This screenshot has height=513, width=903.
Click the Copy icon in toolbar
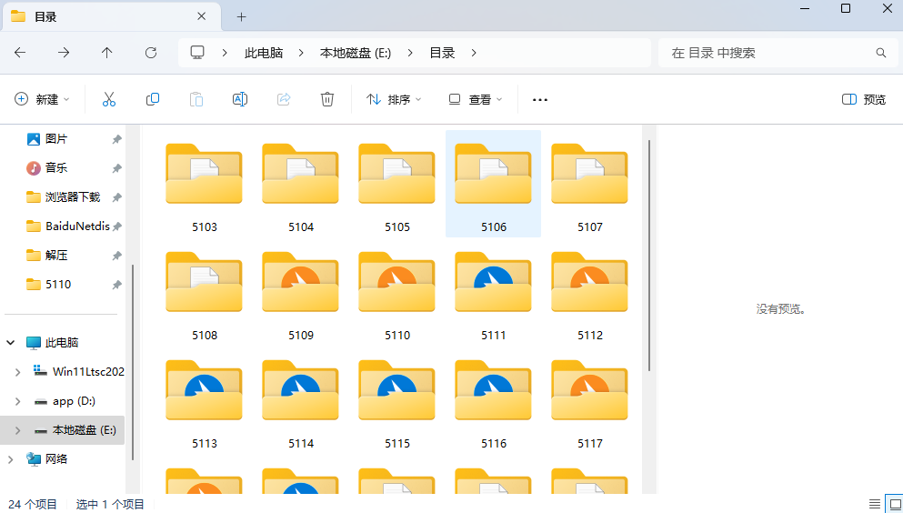coord(153,100)
